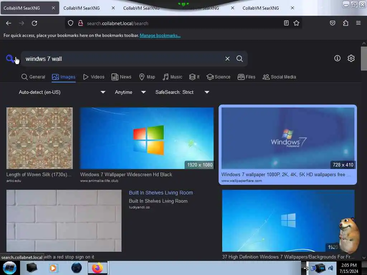The height and width of the screenshot is (275, 367).
Task: Open the white brick wall thumbnail
Action: pyautogui.click(x=64, y=221)
